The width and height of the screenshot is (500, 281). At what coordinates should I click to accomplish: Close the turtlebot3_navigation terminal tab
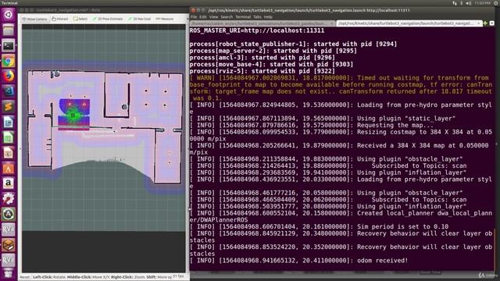pos(478,23)
